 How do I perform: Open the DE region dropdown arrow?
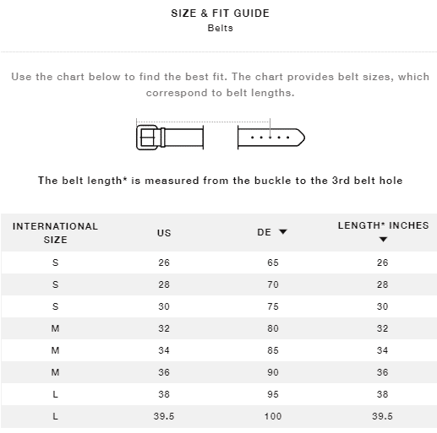point(283,231)
